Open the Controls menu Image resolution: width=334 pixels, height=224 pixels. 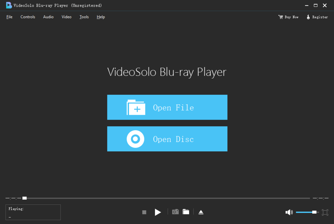28,17
